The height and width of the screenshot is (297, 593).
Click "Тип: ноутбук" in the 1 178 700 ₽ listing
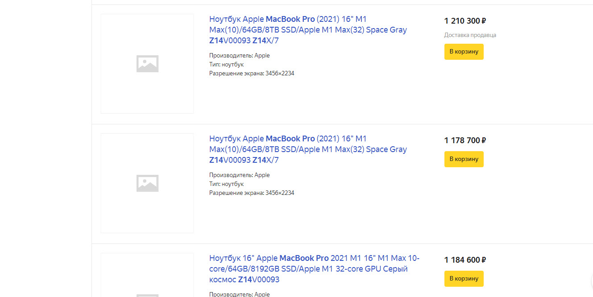point(226,184)
